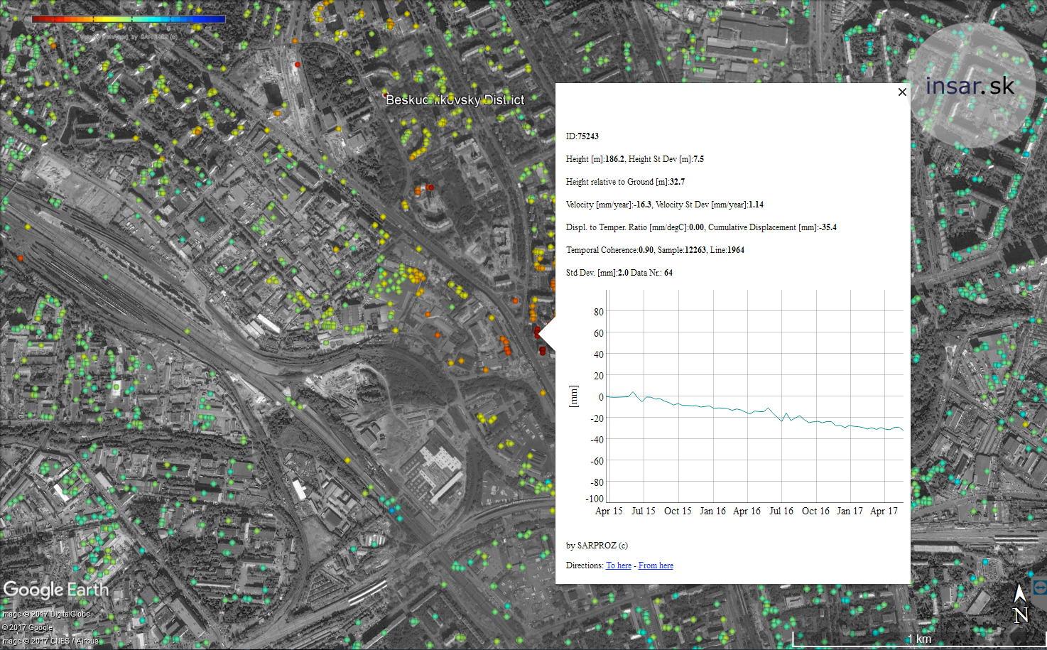Select the red marker near the legend's right side
The height and width of the screenshot is (650, 1047).
(x=297, y=65)
